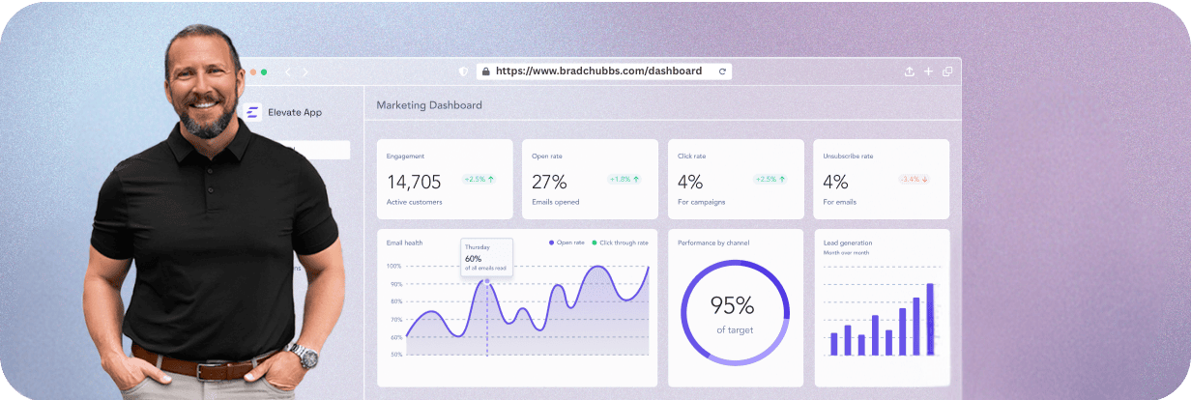Image resolution: width=1191 pixels, height=400 pixels.
Task: Click the Open rate +1.8% badge
Action: [x=624, y=179]
